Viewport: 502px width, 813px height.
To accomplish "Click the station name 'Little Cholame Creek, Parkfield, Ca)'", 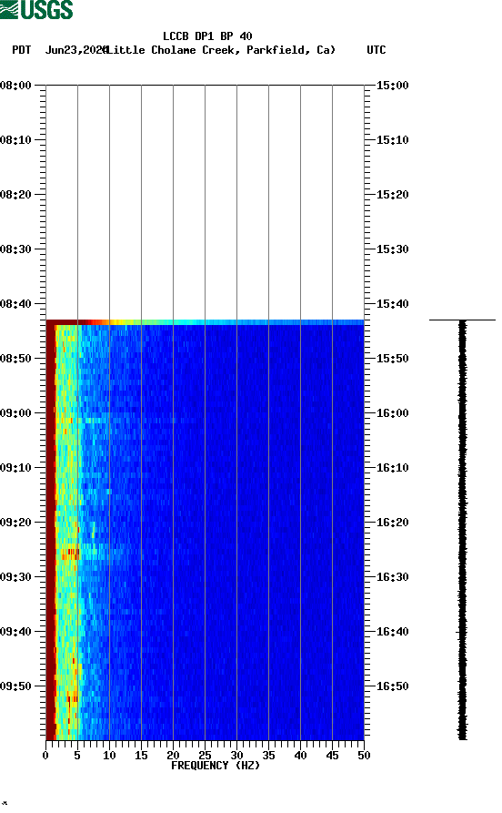I will click(220, 50).
